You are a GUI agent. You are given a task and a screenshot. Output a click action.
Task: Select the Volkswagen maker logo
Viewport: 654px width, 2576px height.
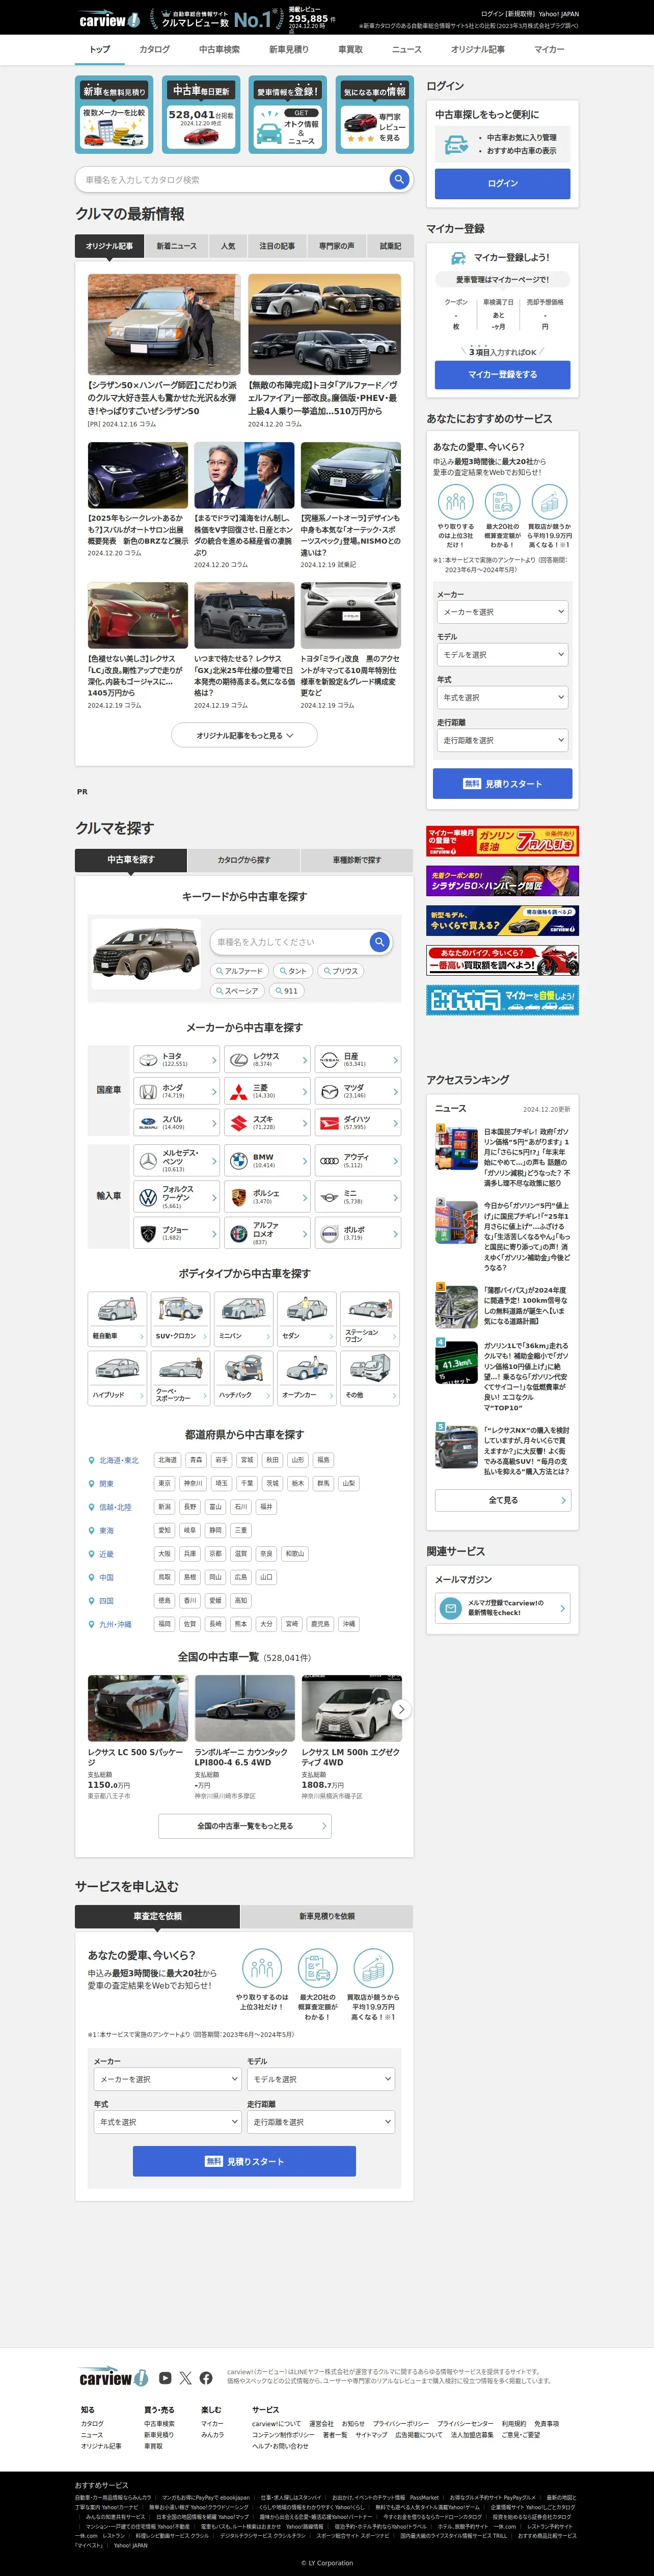(x=148, y=1197)
